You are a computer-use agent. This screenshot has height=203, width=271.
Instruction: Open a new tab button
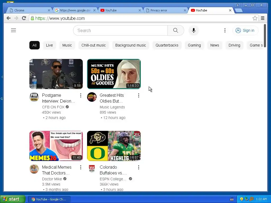point(239,10)
